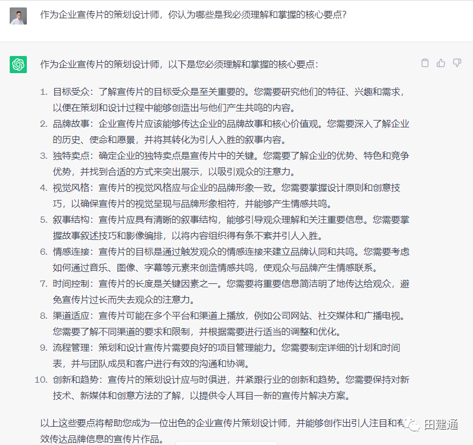Give the response a thumbs up
The image size is (473, 445).
pos(440,63)
